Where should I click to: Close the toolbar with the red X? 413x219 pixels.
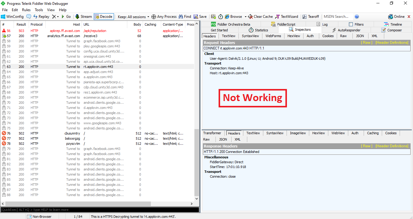tap(408, 17)
